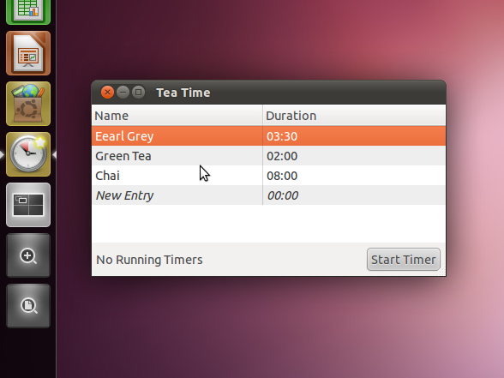This screenshot has height=378, width=504.
Task: Open LibreOffice Impress presentation launcher icon
Action: click(x=28, y=53)
